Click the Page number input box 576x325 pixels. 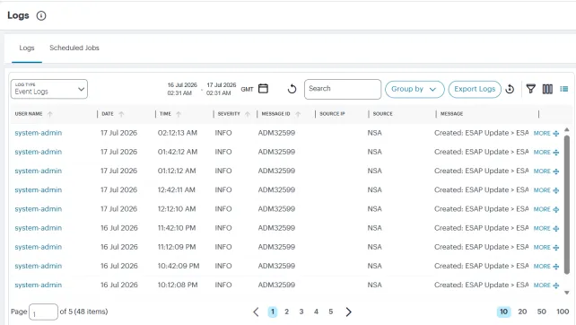point(43,312)
